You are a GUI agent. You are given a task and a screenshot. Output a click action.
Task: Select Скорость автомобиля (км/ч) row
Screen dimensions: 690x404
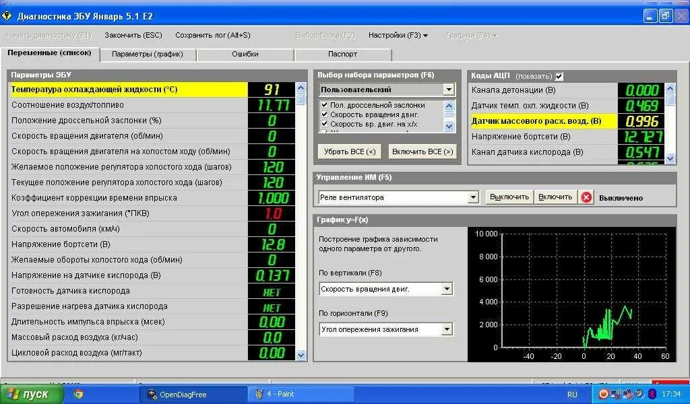(152, 228)
